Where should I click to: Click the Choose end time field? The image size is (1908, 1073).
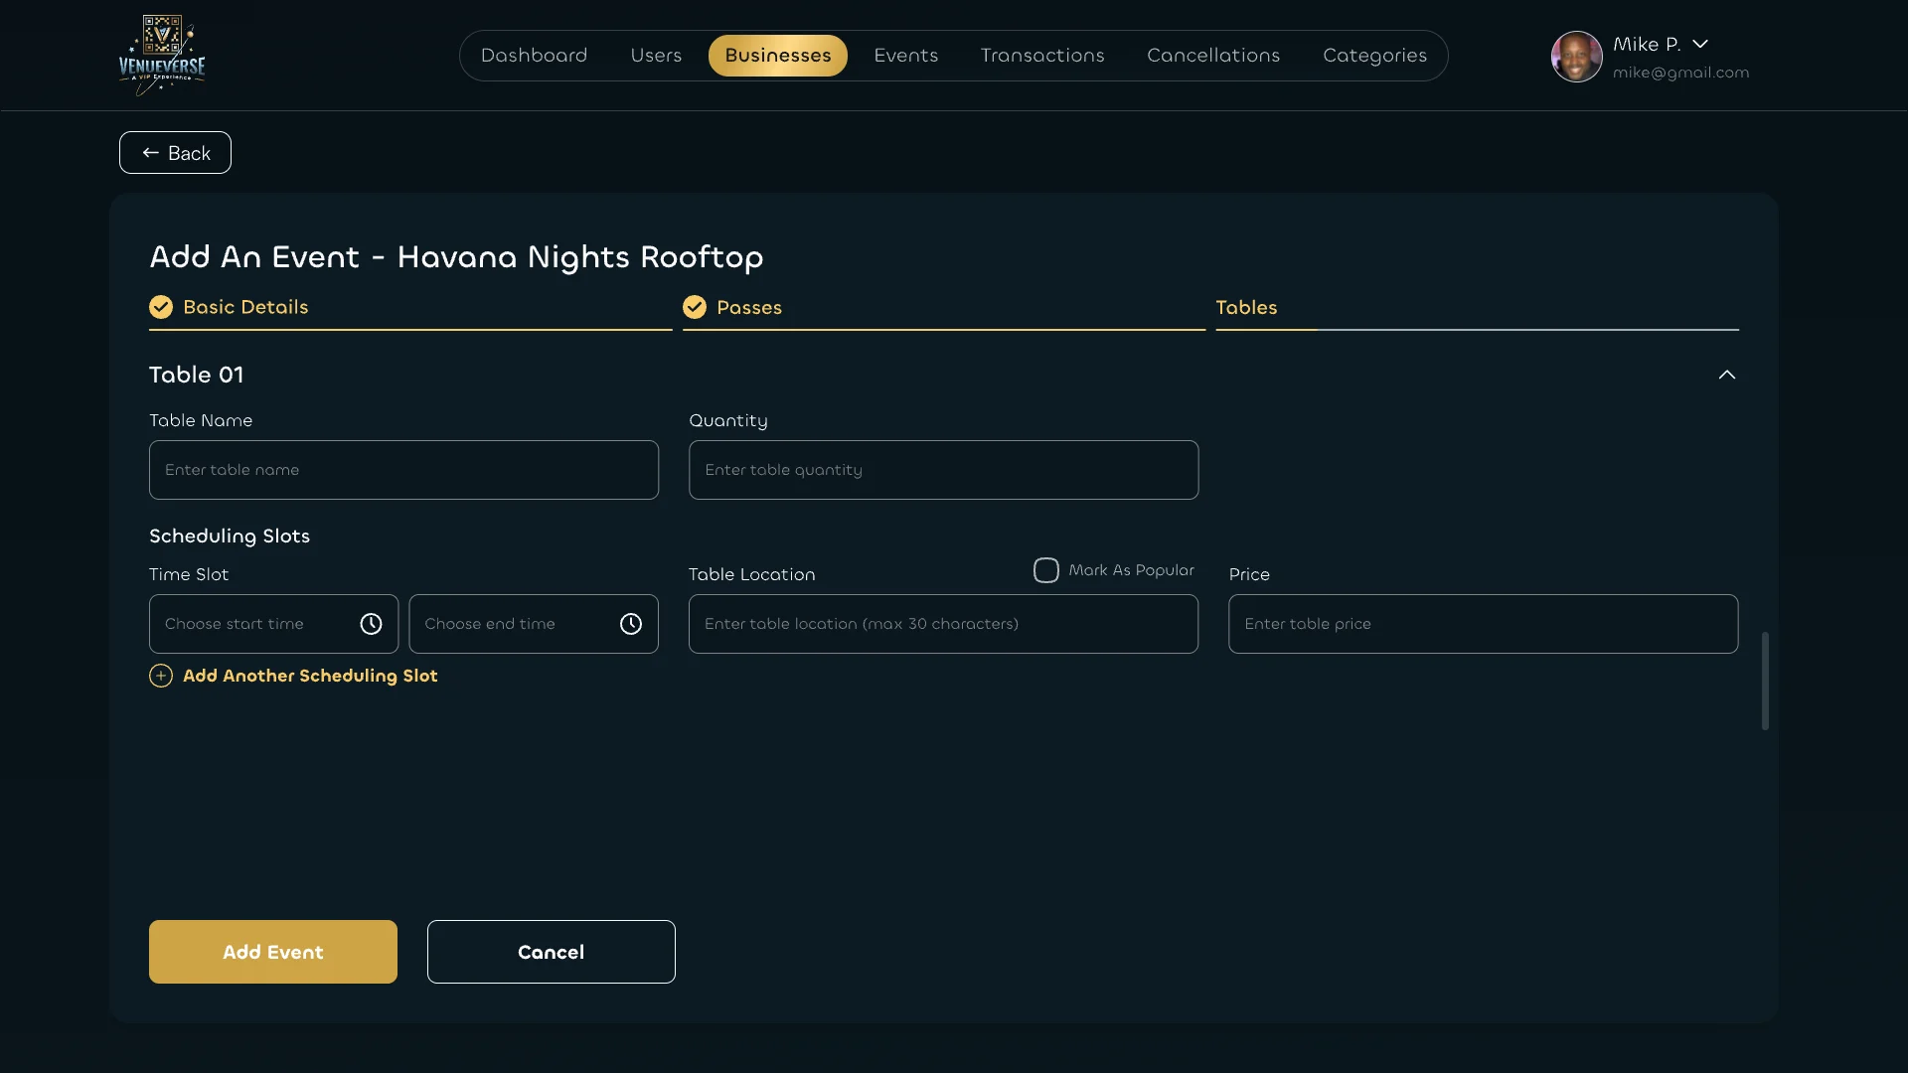point(534,624)
